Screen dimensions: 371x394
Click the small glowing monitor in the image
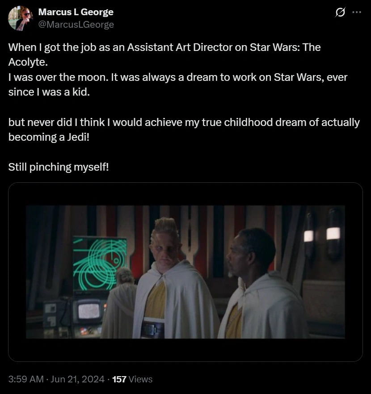[89, 311]
